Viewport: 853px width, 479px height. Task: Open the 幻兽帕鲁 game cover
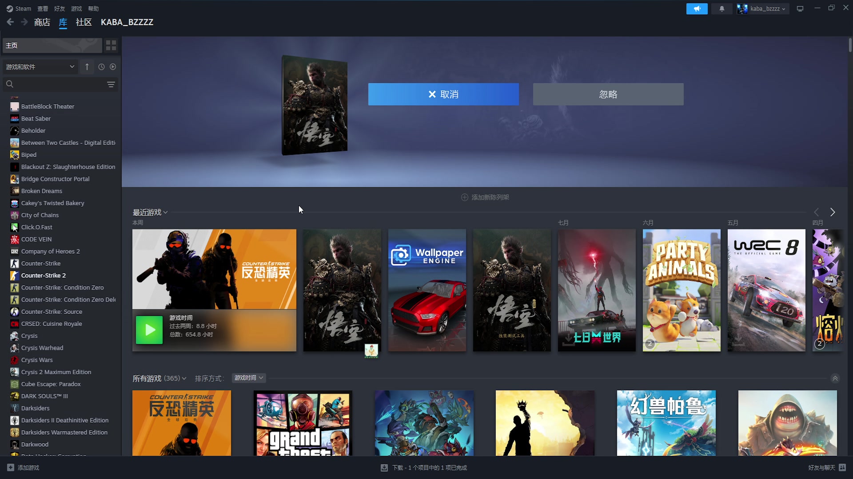click(x=666, y=423)
